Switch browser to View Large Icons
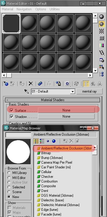Image resolution: width=107 pixels, height=217 pixels. (x=54, y=141)
